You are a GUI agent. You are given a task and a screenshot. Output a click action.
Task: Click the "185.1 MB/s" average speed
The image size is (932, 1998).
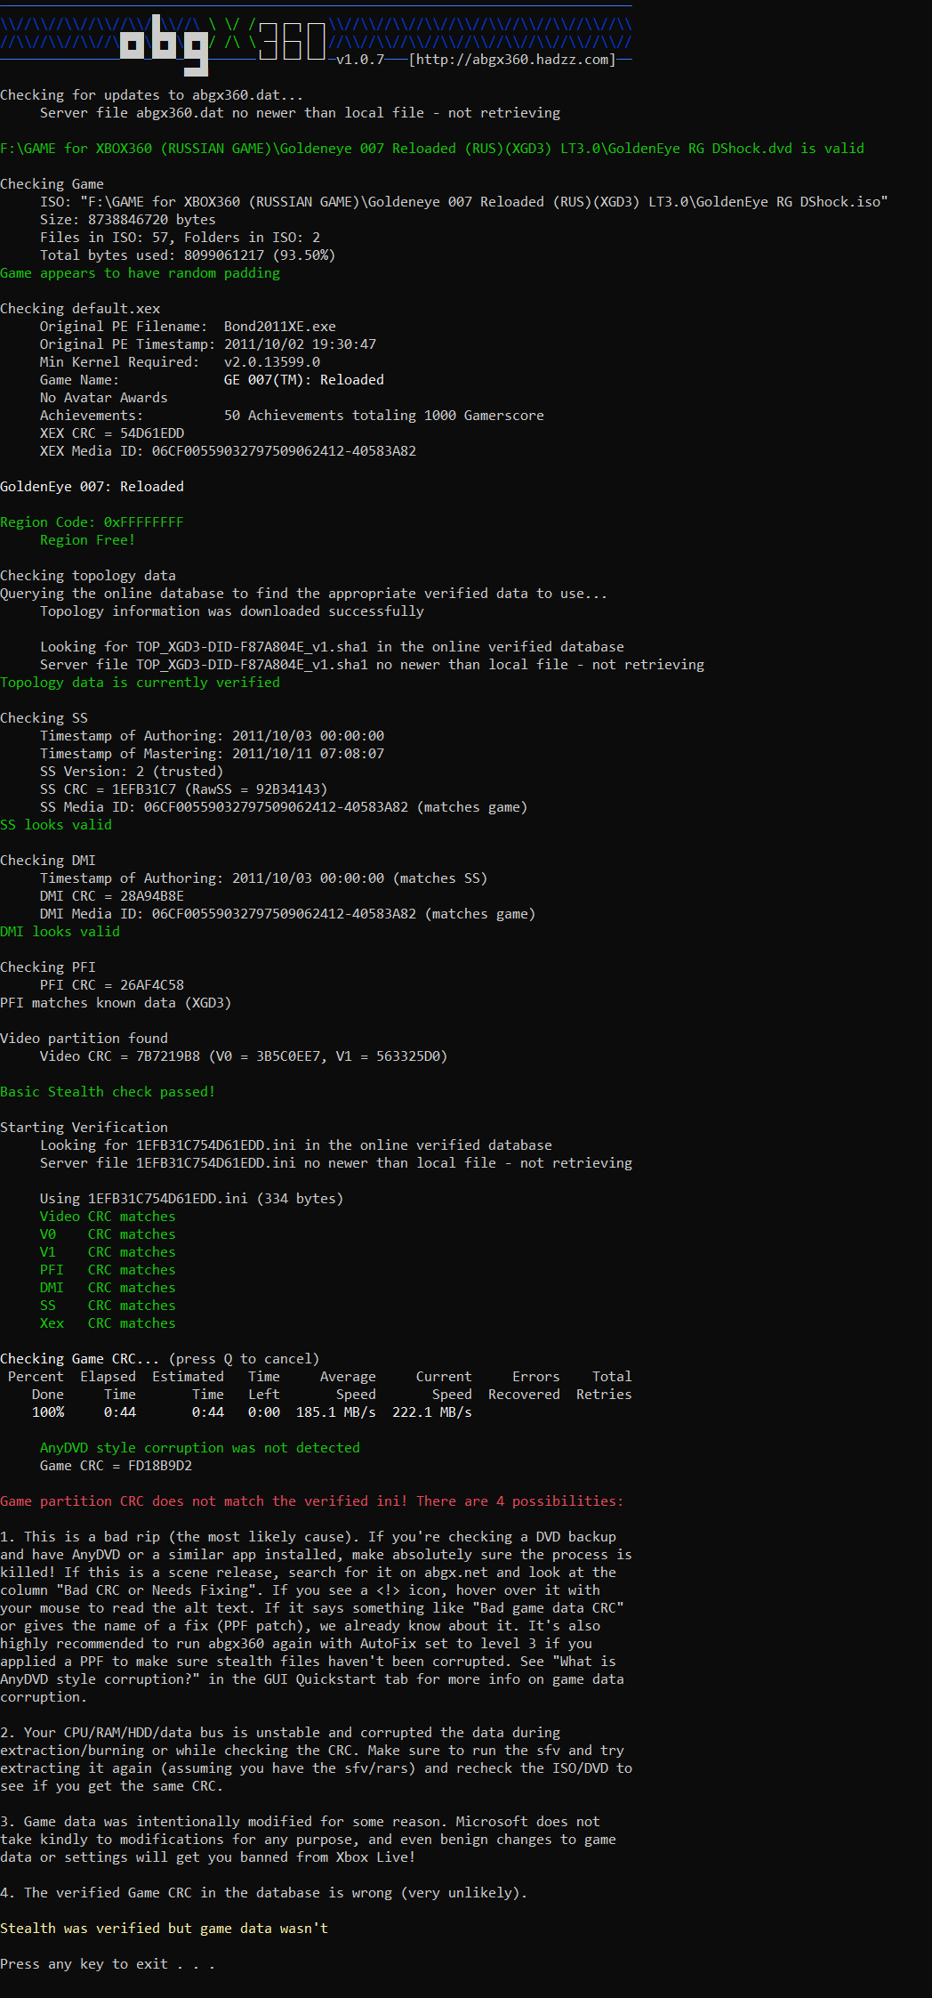click(336, 1412)
